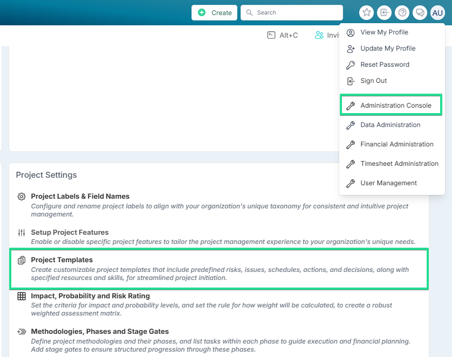Open help with the question mark icon
The image size is (452, 357).
point(402,13)
